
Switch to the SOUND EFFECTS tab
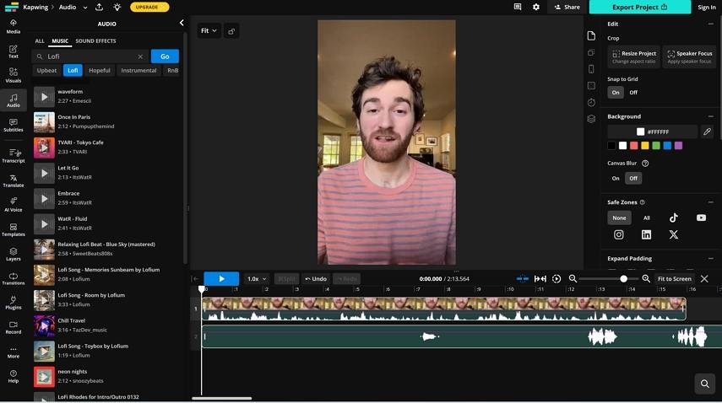click(95, 41)
